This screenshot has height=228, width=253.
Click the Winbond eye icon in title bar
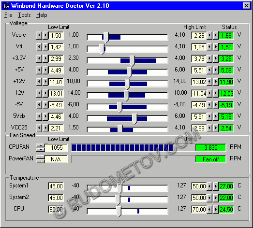pyautogui.click(x=6, y=6)
